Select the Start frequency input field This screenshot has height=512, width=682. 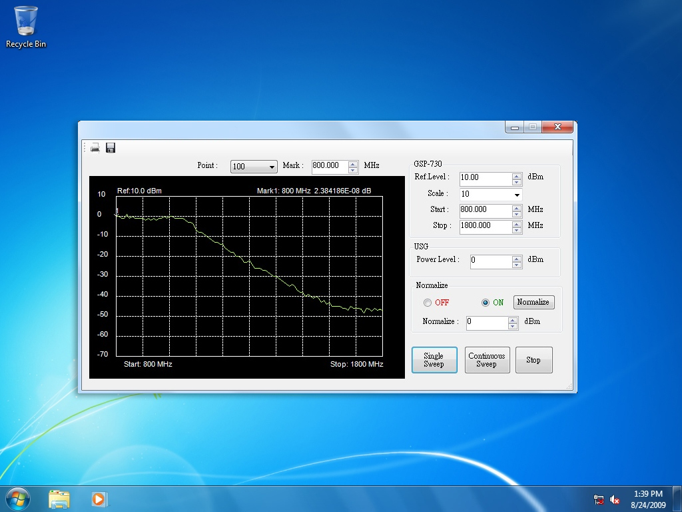click(485, 210)
